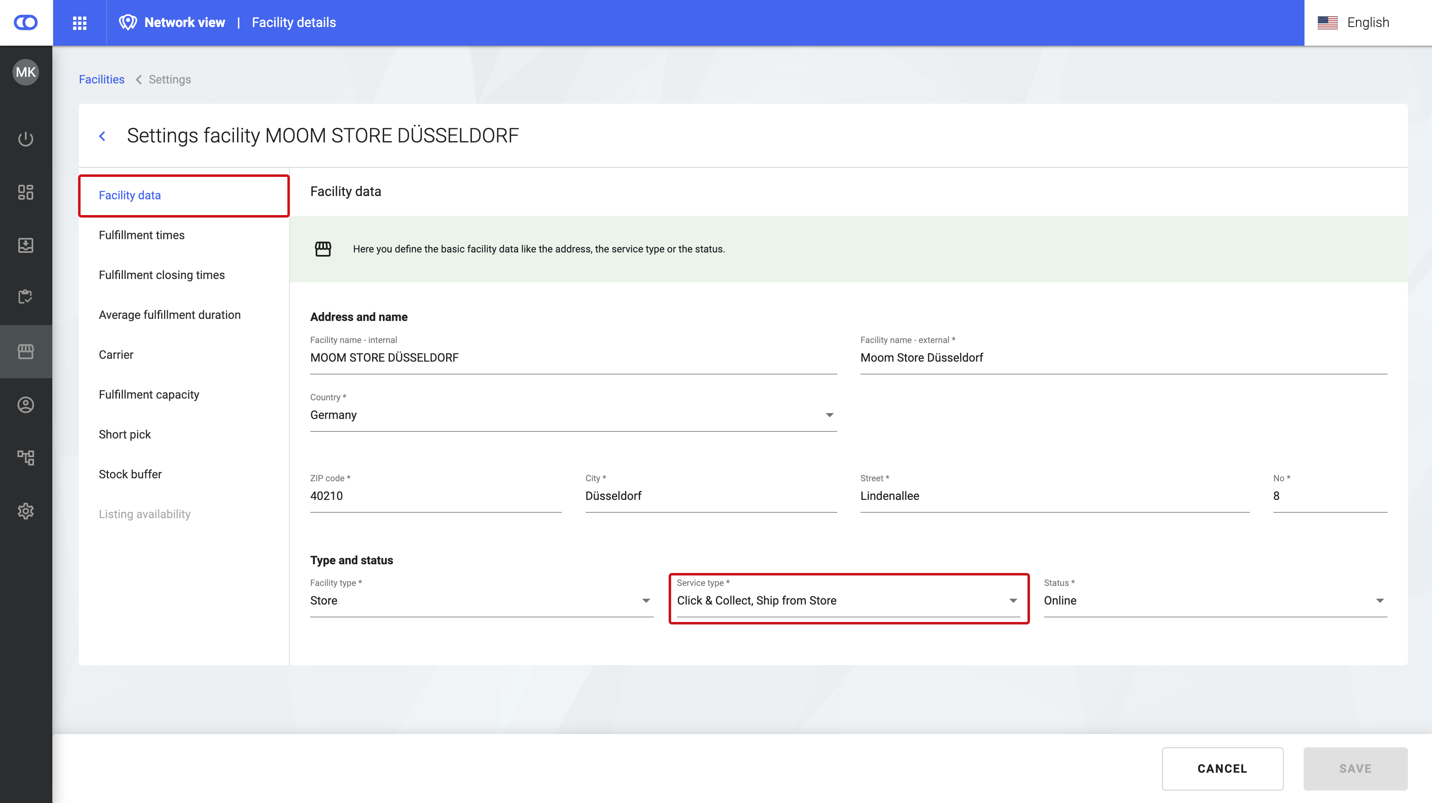Open the Service type dropdown

point(848,600)
